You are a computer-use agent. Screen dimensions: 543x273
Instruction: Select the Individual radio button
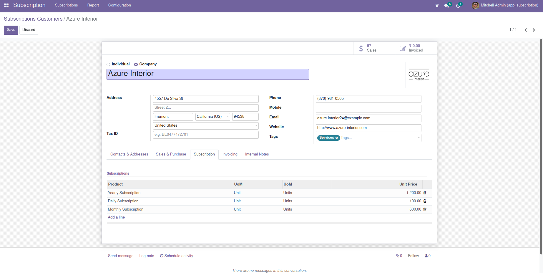coord(108,64)
